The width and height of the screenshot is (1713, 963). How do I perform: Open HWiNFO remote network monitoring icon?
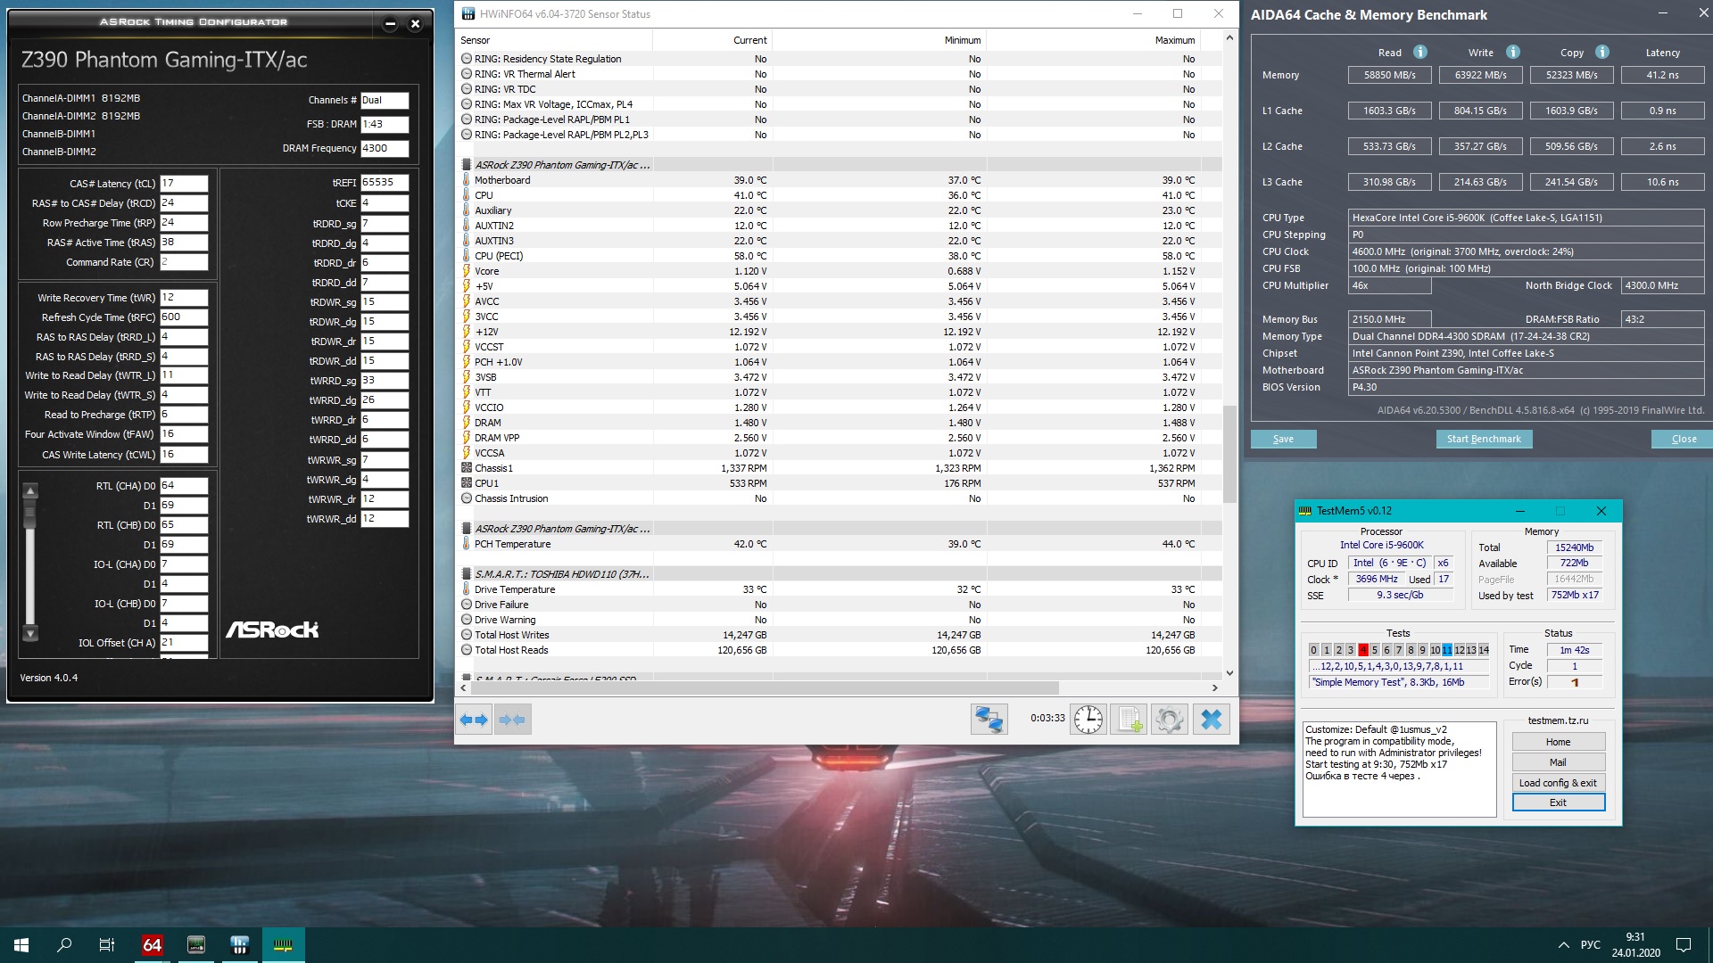click(x=989, y=720)
